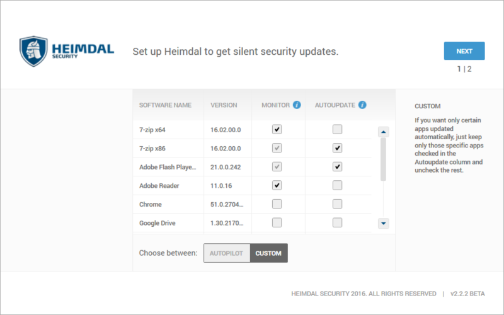504x315 pixels.
Task: Click the software list scrollbar thumb
Action: 383,159
